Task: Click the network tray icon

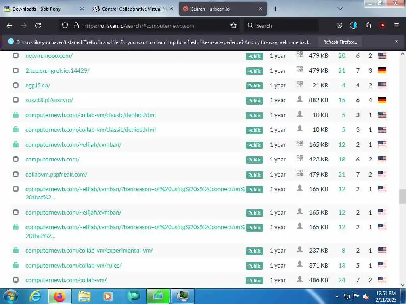Action: pyautogui.click(x=347, y=297)
